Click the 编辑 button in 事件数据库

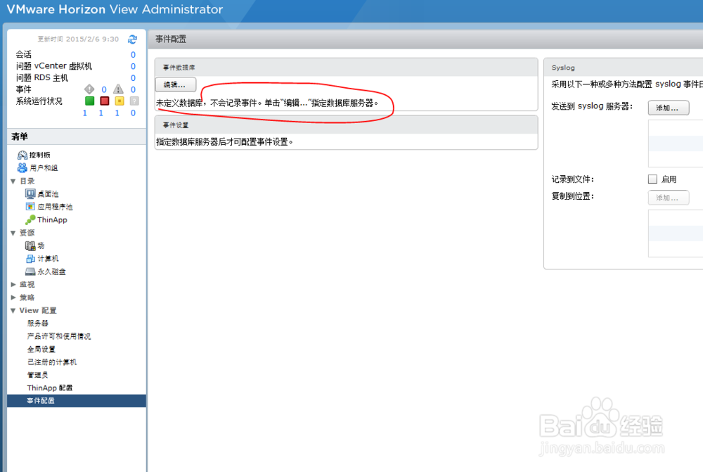175,84
